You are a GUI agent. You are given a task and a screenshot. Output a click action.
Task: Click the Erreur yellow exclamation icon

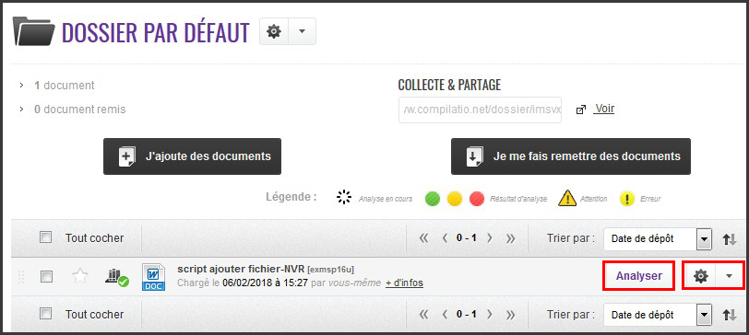click(x=626, y=198)
